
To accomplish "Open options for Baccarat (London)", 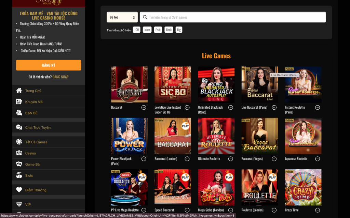I will coord(187,159).
